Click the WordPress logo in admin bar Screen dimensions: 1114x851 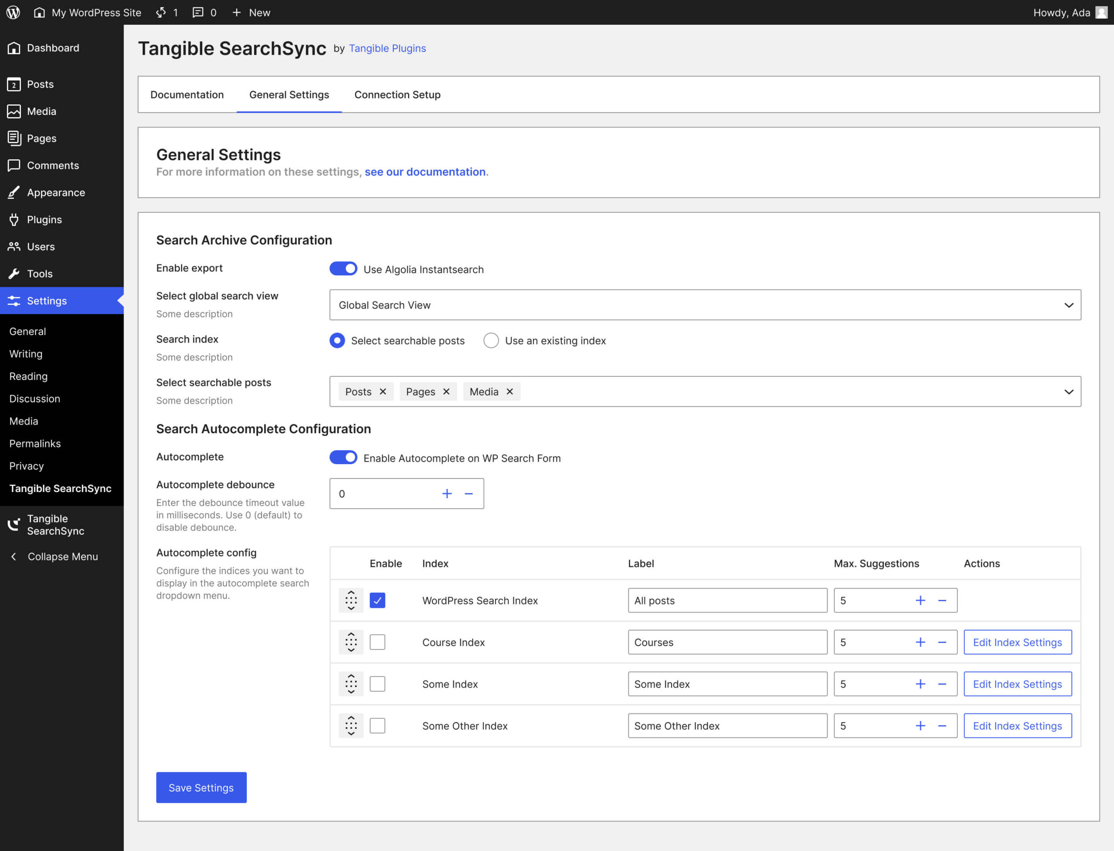[x=13, y=12]
